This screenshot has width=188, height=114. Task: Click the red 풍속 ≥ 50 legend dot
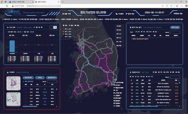[x=63, y=29]
